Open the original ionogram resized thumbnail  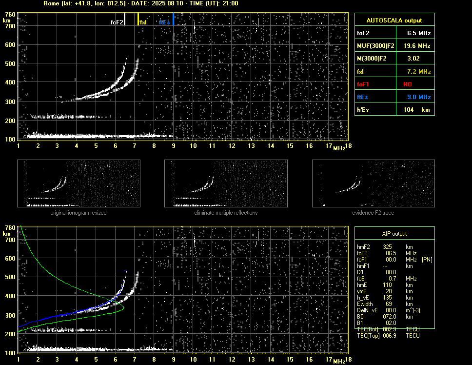tap(79, 183)
